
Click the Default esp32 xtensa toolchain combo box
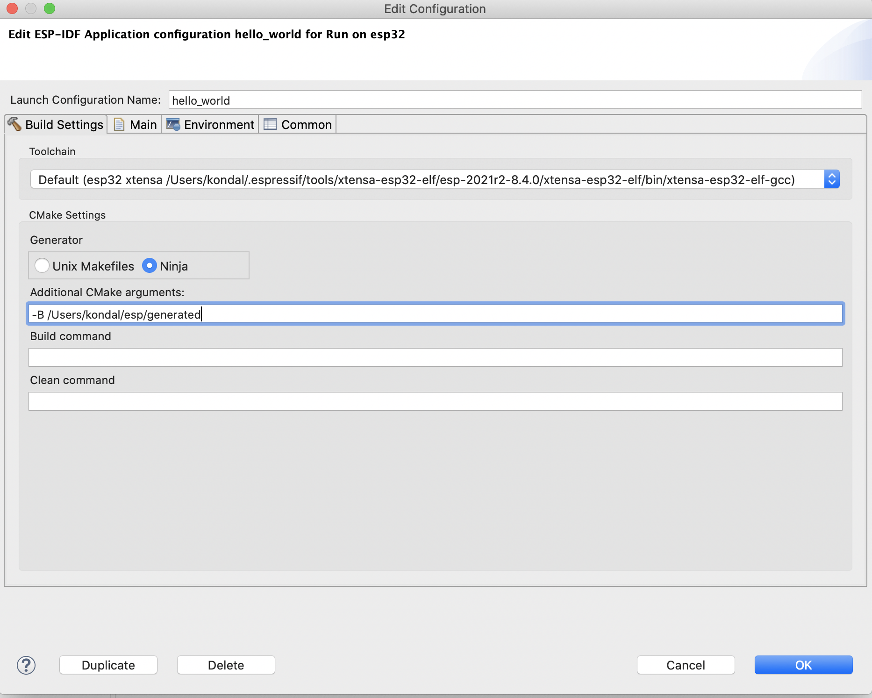(435, 179)
